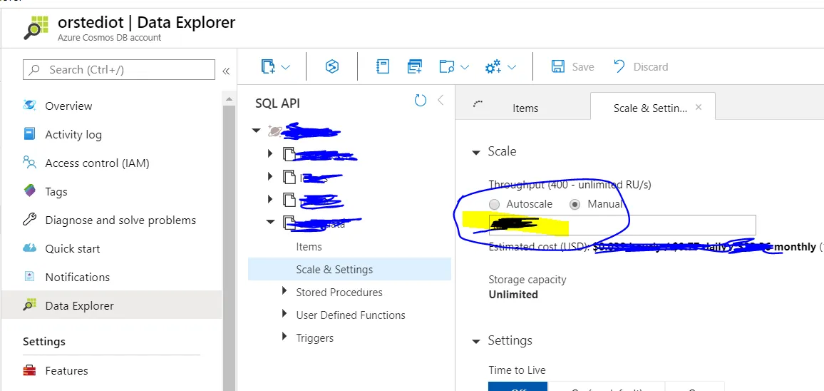Expand the second container in tree

coord(270,176)
